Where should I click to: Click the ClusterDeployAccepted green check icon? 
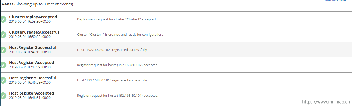click(3, 19)
